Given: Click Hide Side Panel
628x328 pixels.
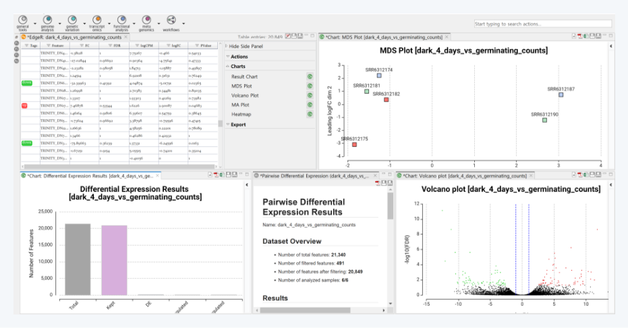Looking at the screenshot, I should (246, 46).
